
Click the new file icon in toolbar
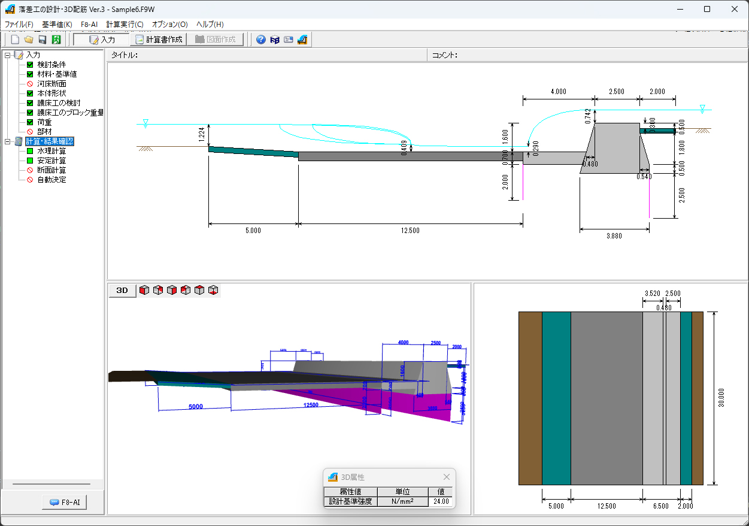coord(16,40)
